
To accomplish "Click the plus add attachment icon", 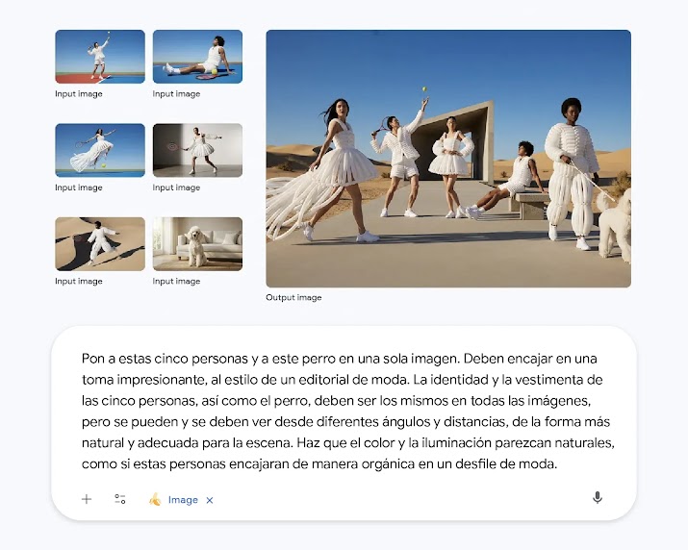I will [x=87, y=499].
